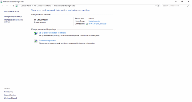Refresh the Network and Sharing Center page
The width and height of the screenshot is (192, 102).
tap(159, 6)
